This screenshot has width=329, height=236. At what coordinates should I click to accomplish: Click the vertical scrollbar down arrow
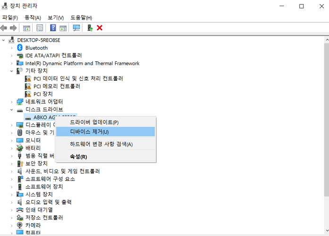tap(327, 230)
